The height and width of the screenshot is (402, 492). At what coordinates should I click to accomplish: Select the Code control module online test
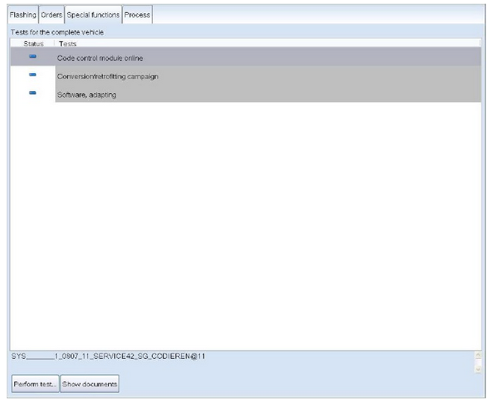click(246, 57)
